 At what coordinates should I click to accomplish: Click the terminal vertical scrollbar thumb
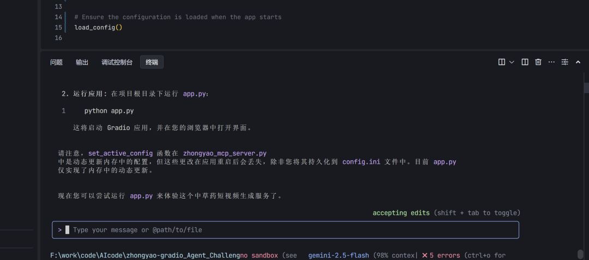click(x=586, y=88)
